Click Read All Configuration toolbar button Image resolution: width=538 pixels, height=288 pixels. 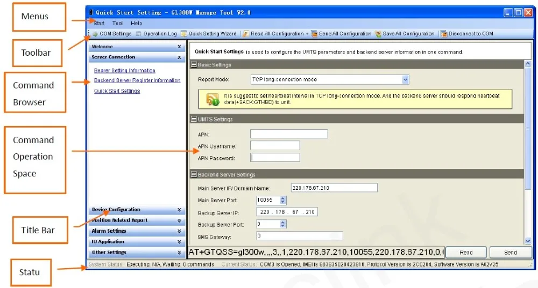273,34
